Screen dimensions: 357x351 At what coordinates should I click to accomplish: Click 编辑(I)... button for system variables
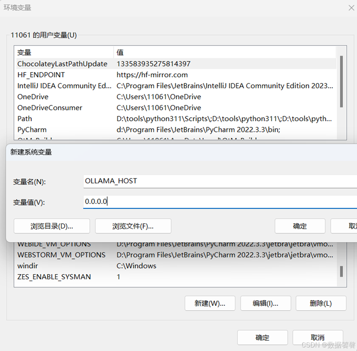265,303
